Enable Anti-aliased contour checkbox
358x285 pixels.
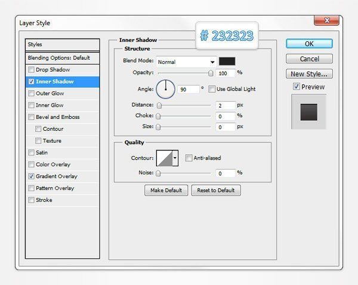pyautogui.click(x=189, y=158)
